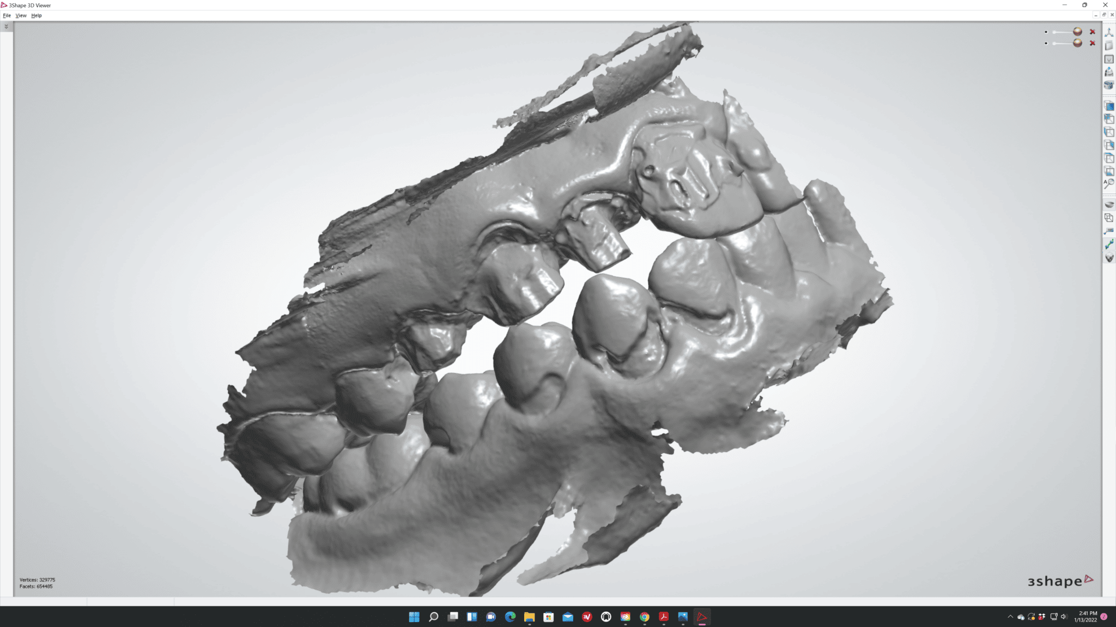Remove the second model with its red X
Screen dimensions: 1116x627
point(1093,44)
